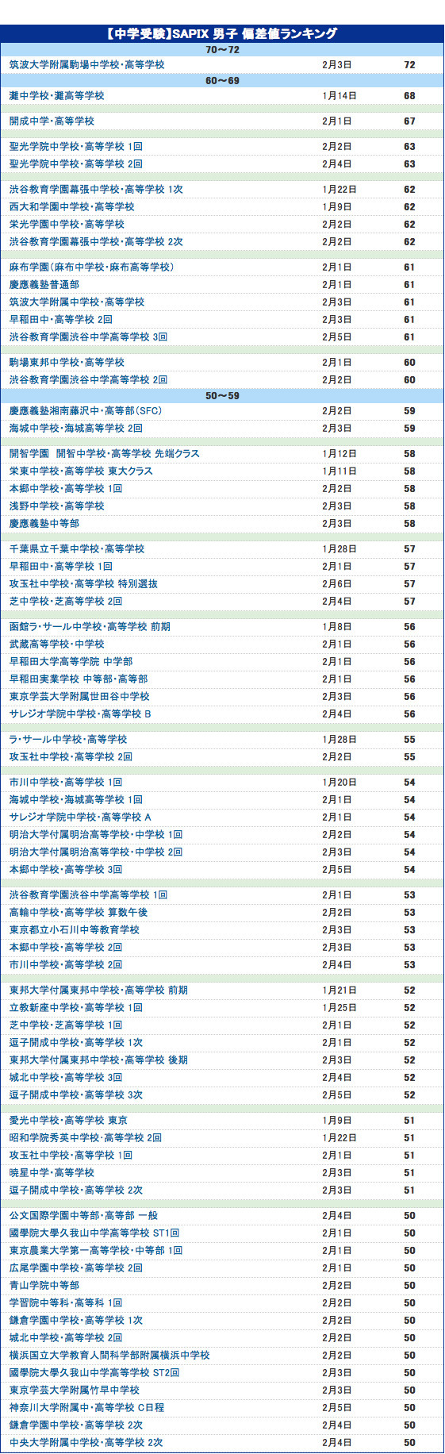The width and height of the screenshot is (445, 1454).
Task: Select the 開成中学・高等学校 entry
Action: coord(52,121)
